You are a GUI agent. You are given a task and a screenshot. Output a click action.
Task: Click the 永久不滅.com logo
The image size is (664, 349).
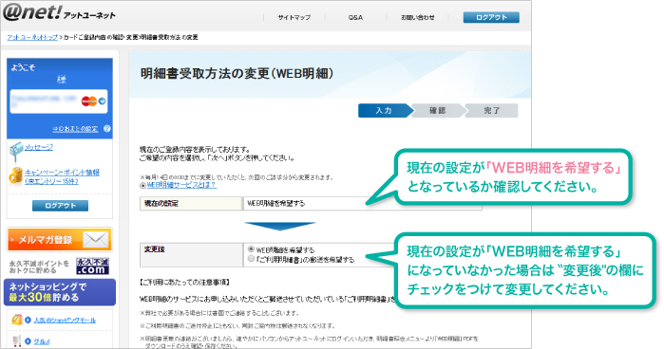pos(92,266)
